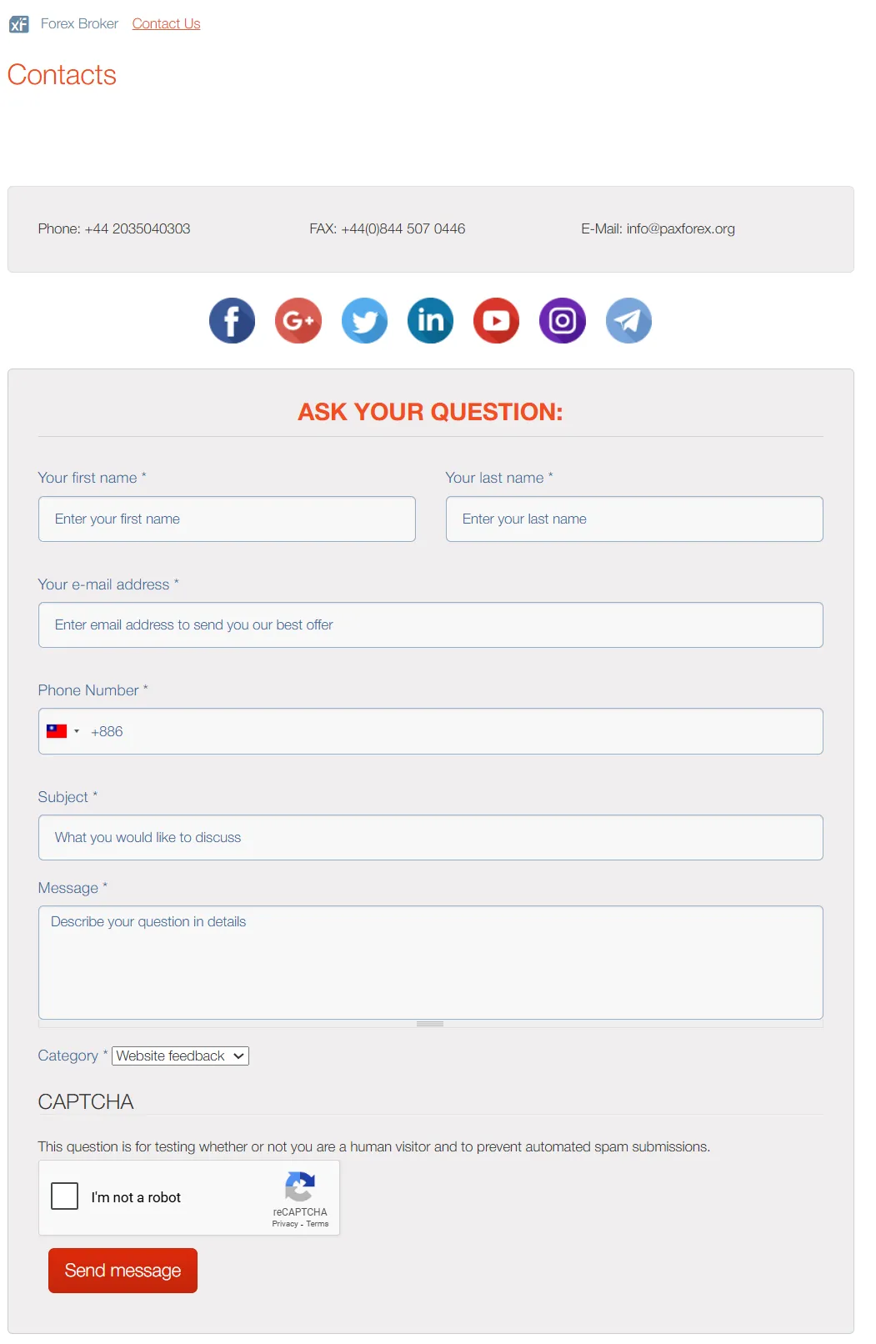Grab the message box resize handle
876x1344 pixels.
click(430, 1024)
